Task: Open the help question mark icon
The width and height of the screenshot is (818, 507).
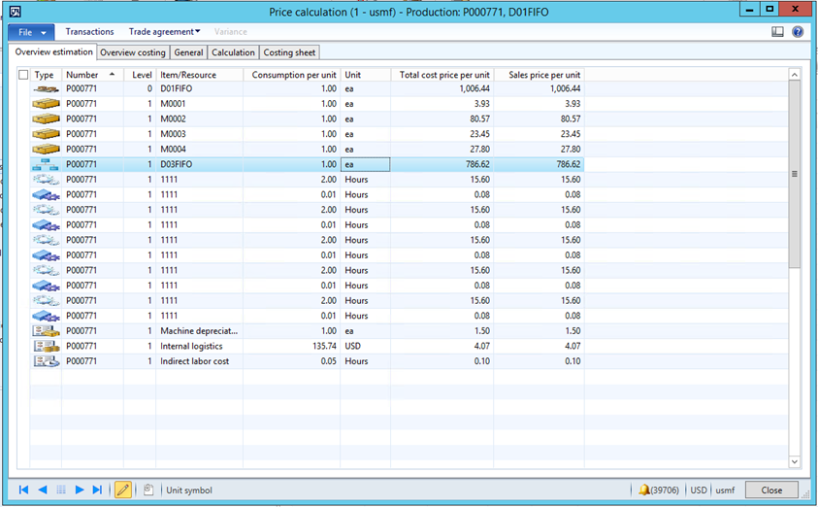Action: coord(798,32)
